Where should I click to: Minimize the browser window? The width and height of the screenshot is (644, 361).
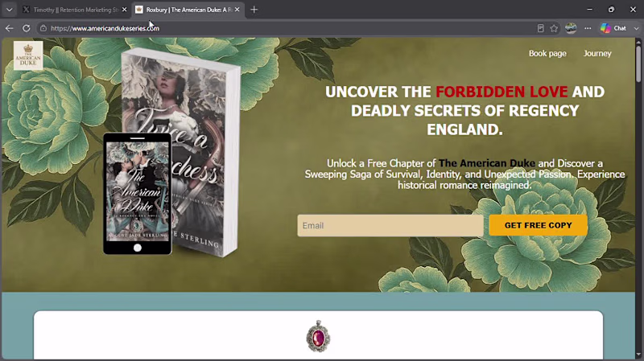(589, 10)
